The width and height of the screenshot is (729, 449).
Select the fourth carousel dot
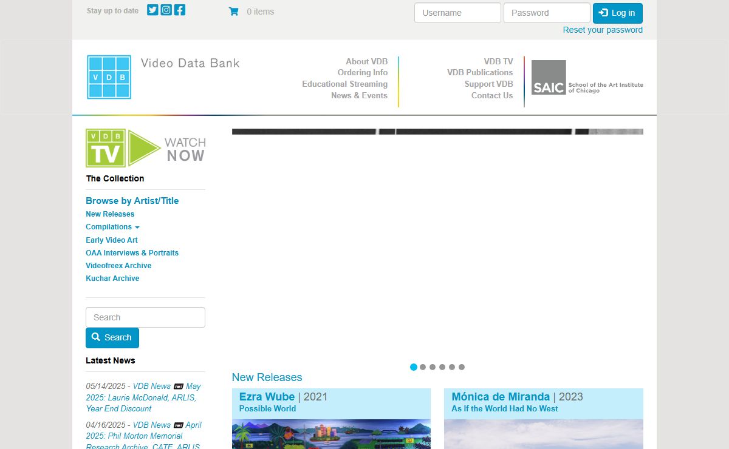click(x=442, y=367)
